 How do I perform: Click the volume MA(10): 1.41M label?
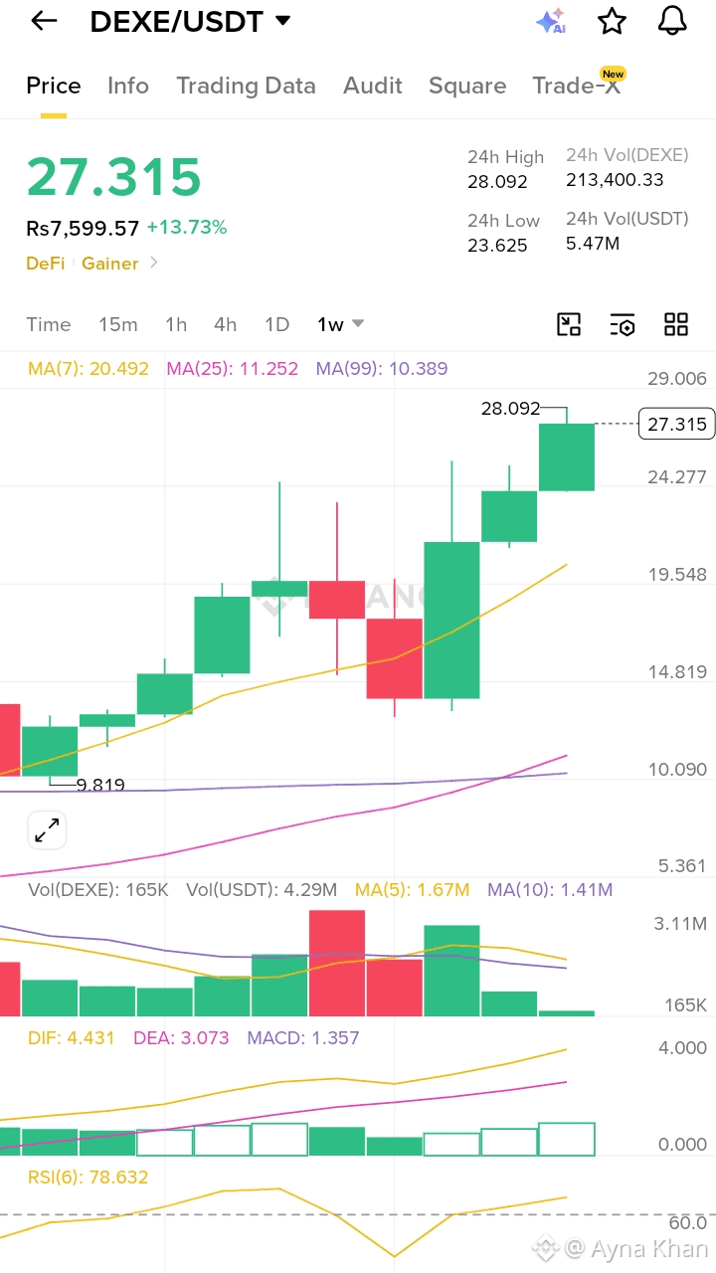(x=550, y=890)
